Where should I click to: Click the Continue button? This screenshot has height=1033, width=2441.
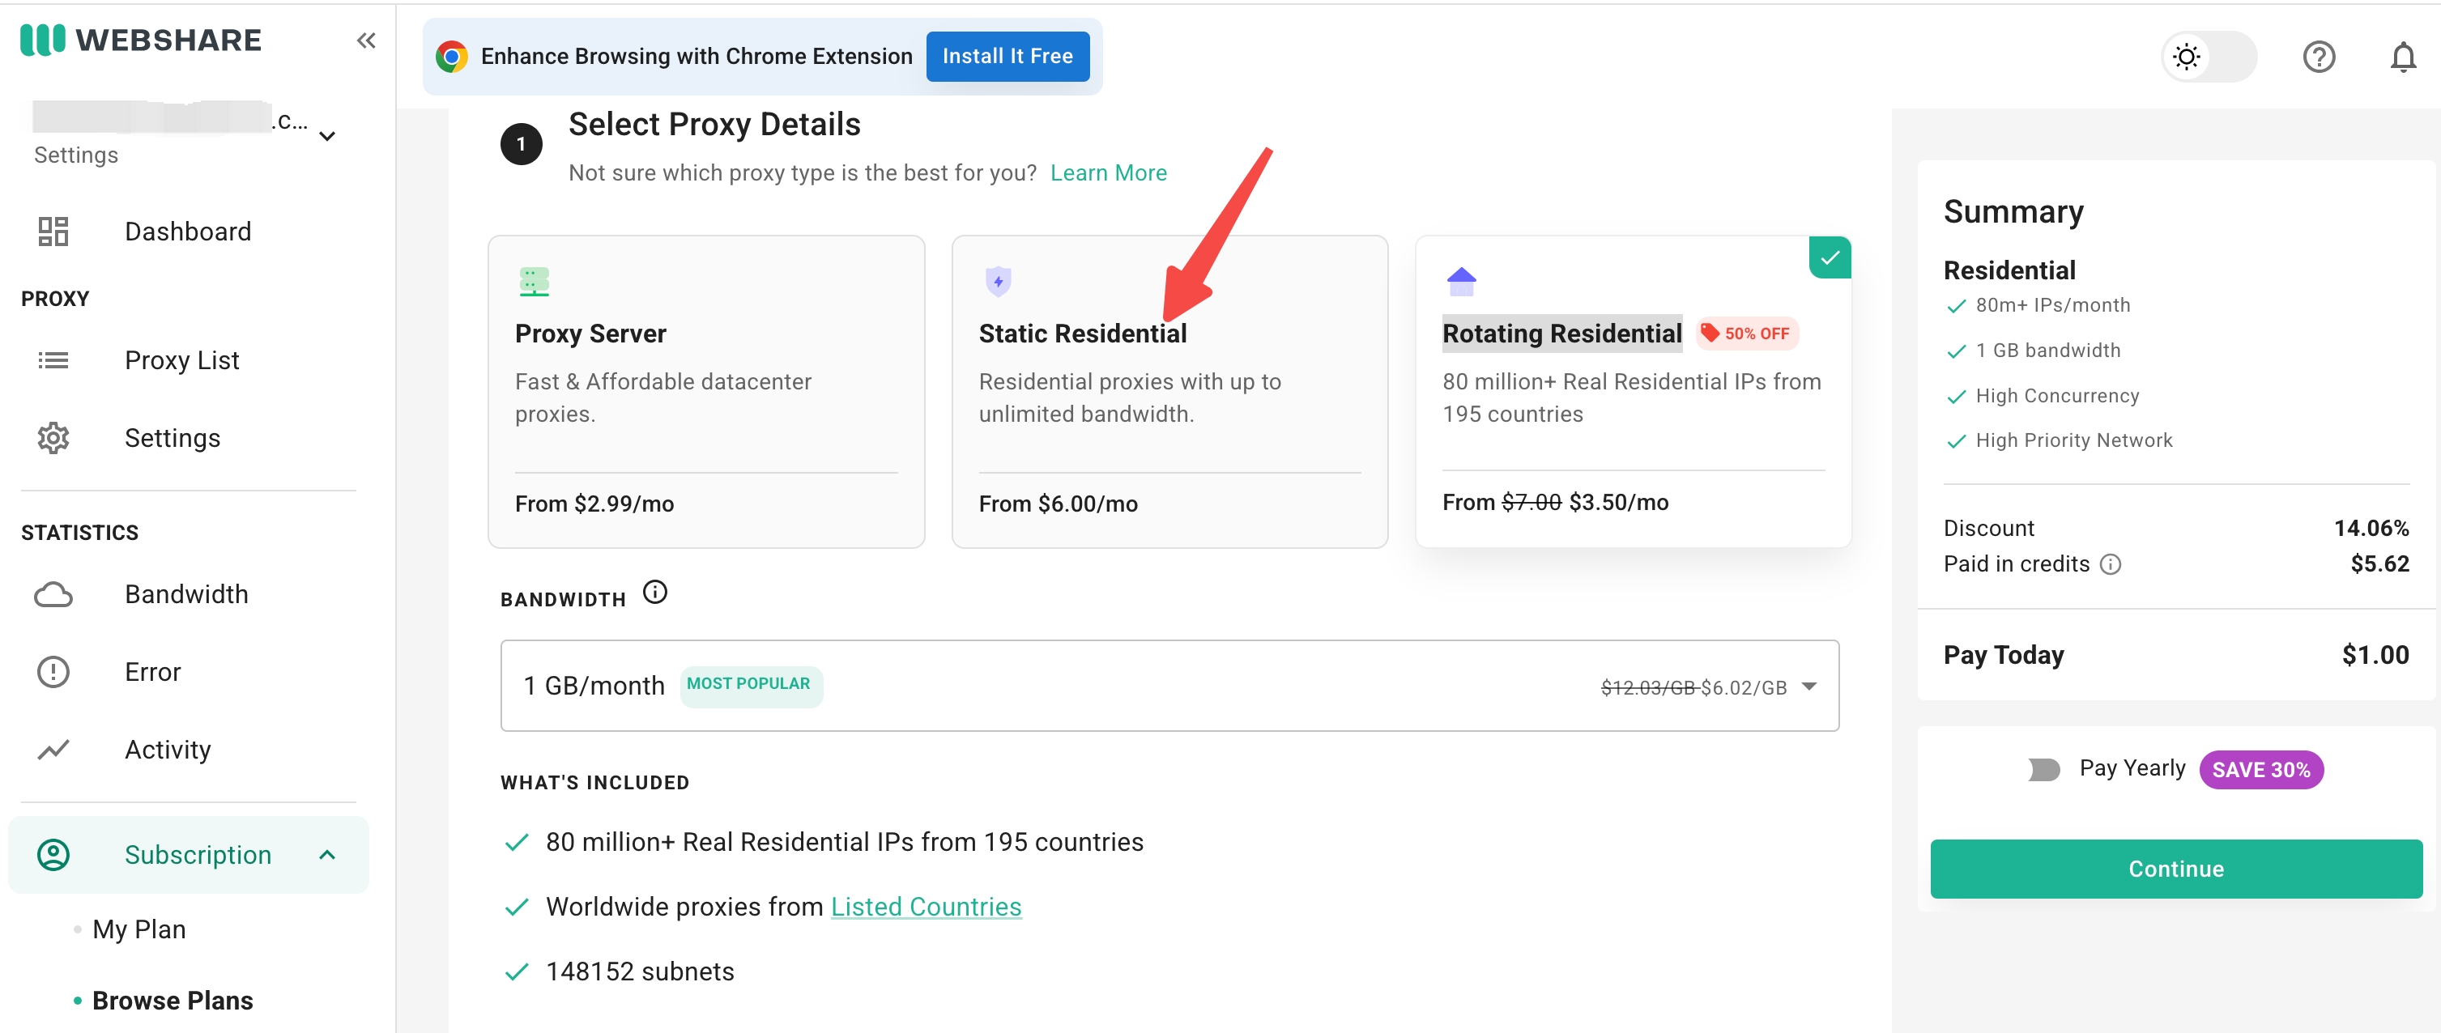coord(2175,868)
